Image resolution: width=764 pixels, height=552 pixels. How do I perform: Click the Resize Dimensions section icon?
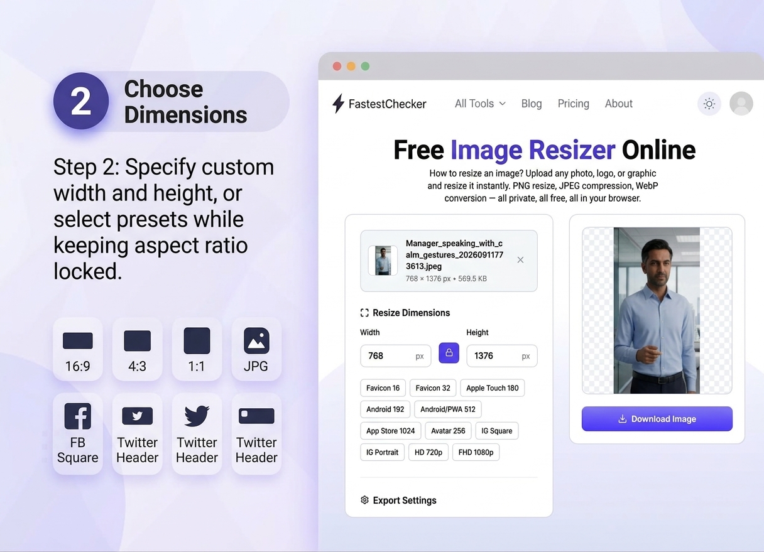(x=364, y=313)
